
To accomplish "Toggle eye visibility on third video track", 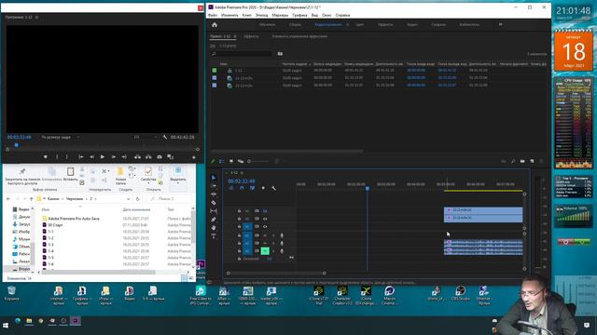I will (x=265, y=227).
